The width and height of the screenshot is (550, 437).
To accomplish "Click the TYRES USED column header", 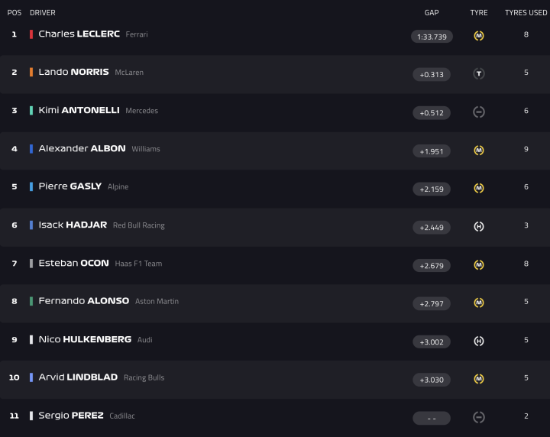I will (526, 13).
